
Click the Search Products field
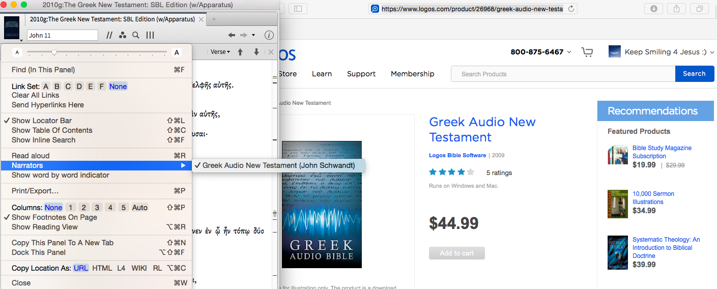[x=563, y=74]
